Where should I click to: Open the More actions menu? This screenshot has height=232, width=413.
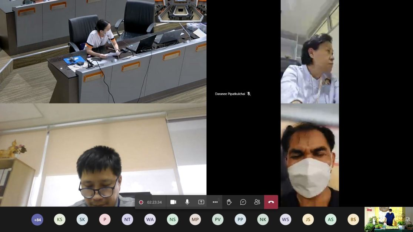[x=215, y=202]
